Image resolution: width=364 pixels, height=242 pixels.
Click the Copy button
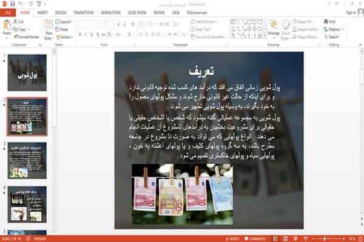pos(19,29)
